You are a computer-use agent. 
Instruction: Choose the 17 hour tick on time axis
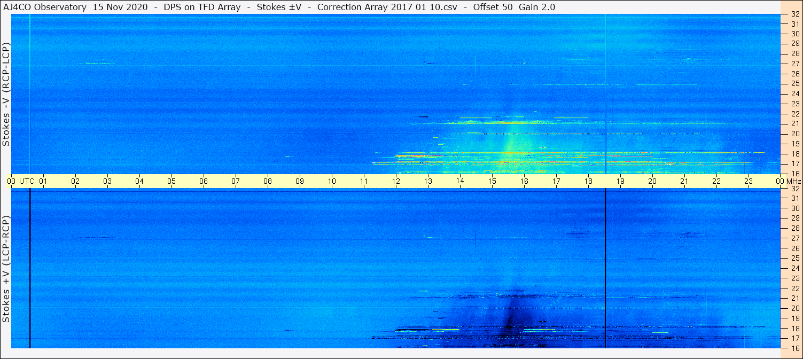click(x=556, y=181)
